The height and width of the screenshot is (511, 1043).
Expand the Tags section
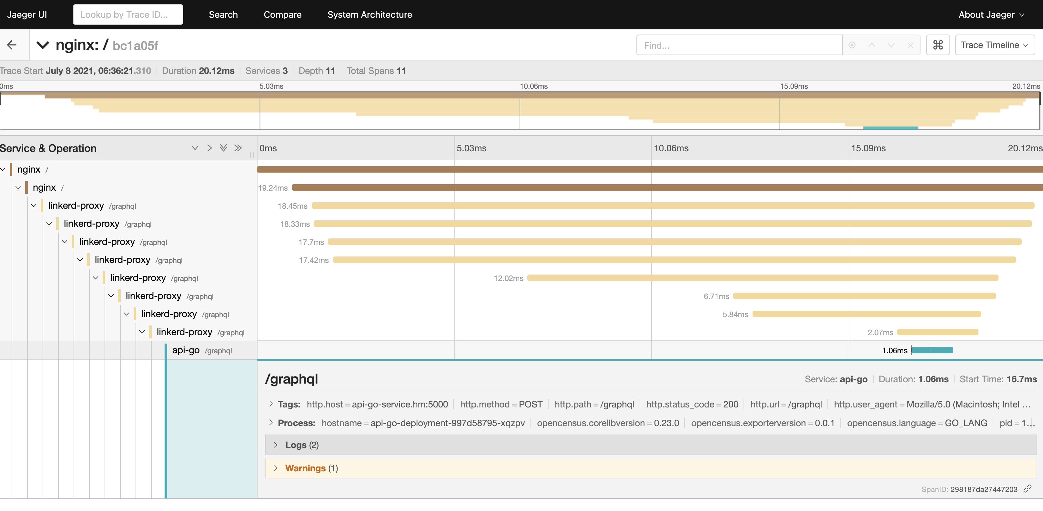coord(271,404)
